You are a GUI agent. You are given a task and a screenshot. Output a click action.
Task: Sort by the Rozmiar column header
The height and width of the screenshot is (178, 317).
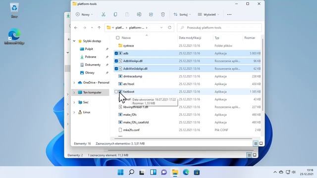[x=250, y=38]
